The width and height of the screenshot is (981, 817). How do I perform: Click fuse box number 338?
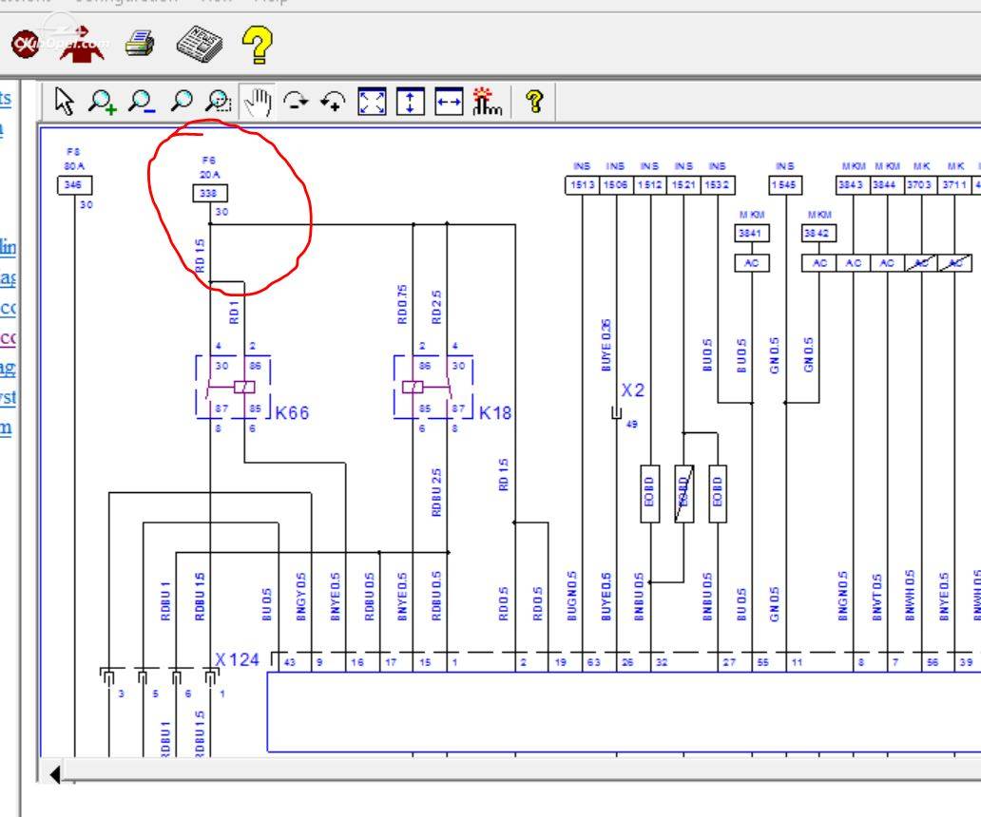pyautogui.click(x=209, y=193)
